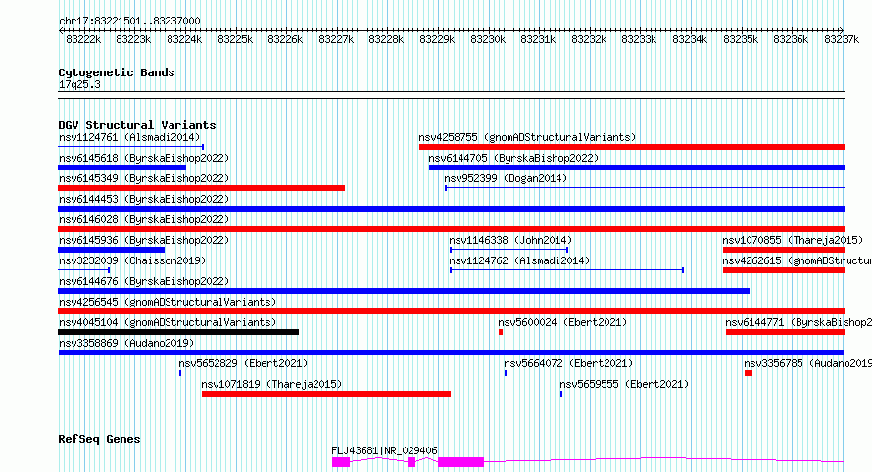Select the nsv4258755 gnomAD red variant bar
The width and height of the screenshot is (872, 472).
632,147
